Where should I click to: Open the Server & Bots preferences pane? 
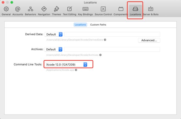(x=151, y=11)
